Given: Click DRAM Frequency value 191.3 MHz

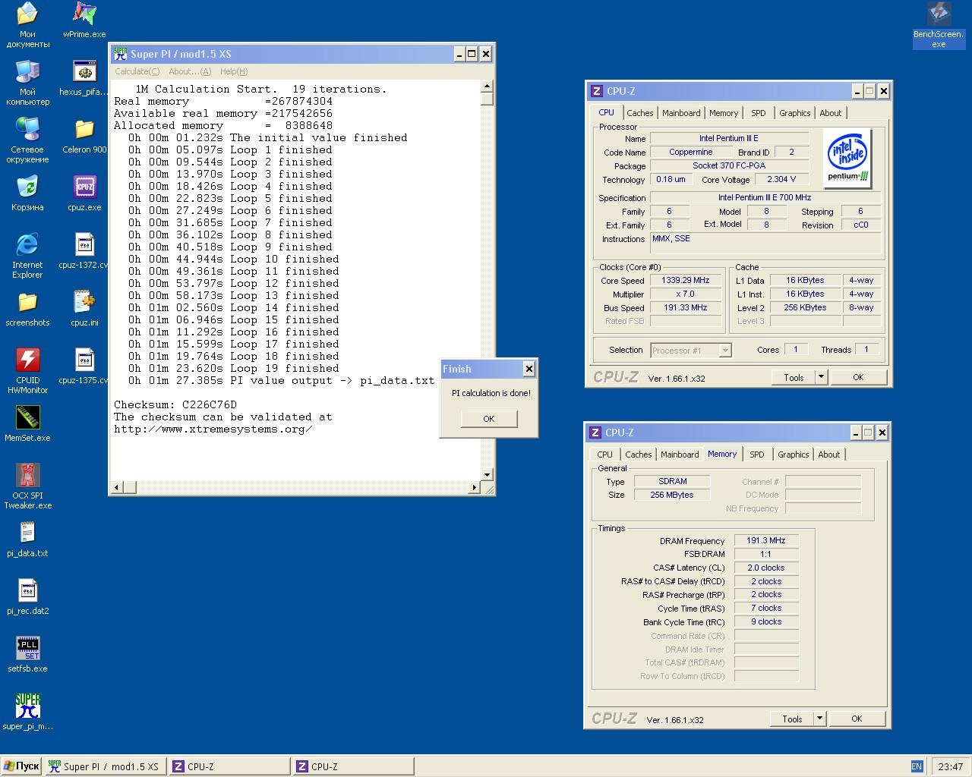Looking at the screenshot, I should click(765, 540).
